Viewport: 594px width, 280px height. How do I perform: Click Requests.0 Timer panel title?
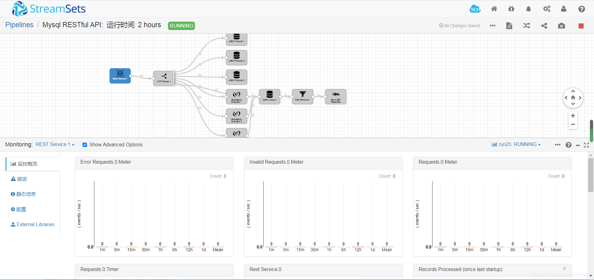pos(99,269)
